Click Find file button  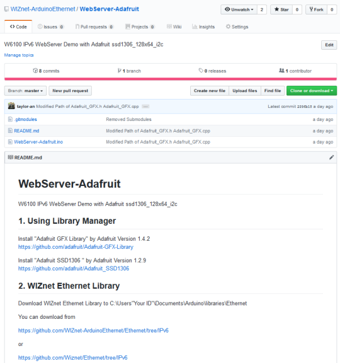pos(273,91)
